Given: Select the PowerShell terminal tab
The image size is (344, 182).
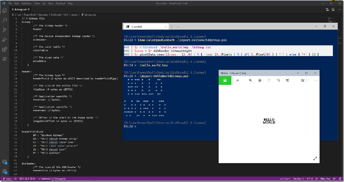Looking at the screenshot, I should click(x=146, y=27).
